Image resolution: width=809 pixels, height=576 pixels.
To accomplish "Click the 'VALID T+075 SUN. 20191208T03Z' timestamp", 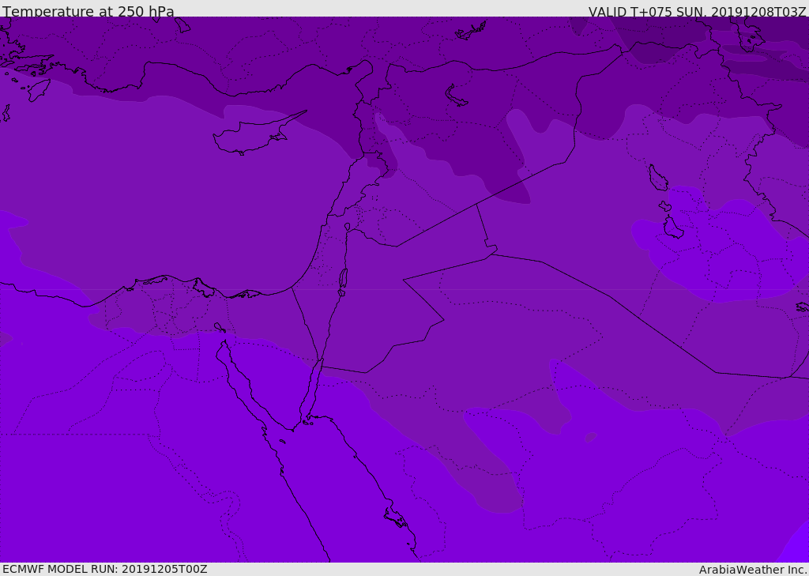I will point(697,12).
